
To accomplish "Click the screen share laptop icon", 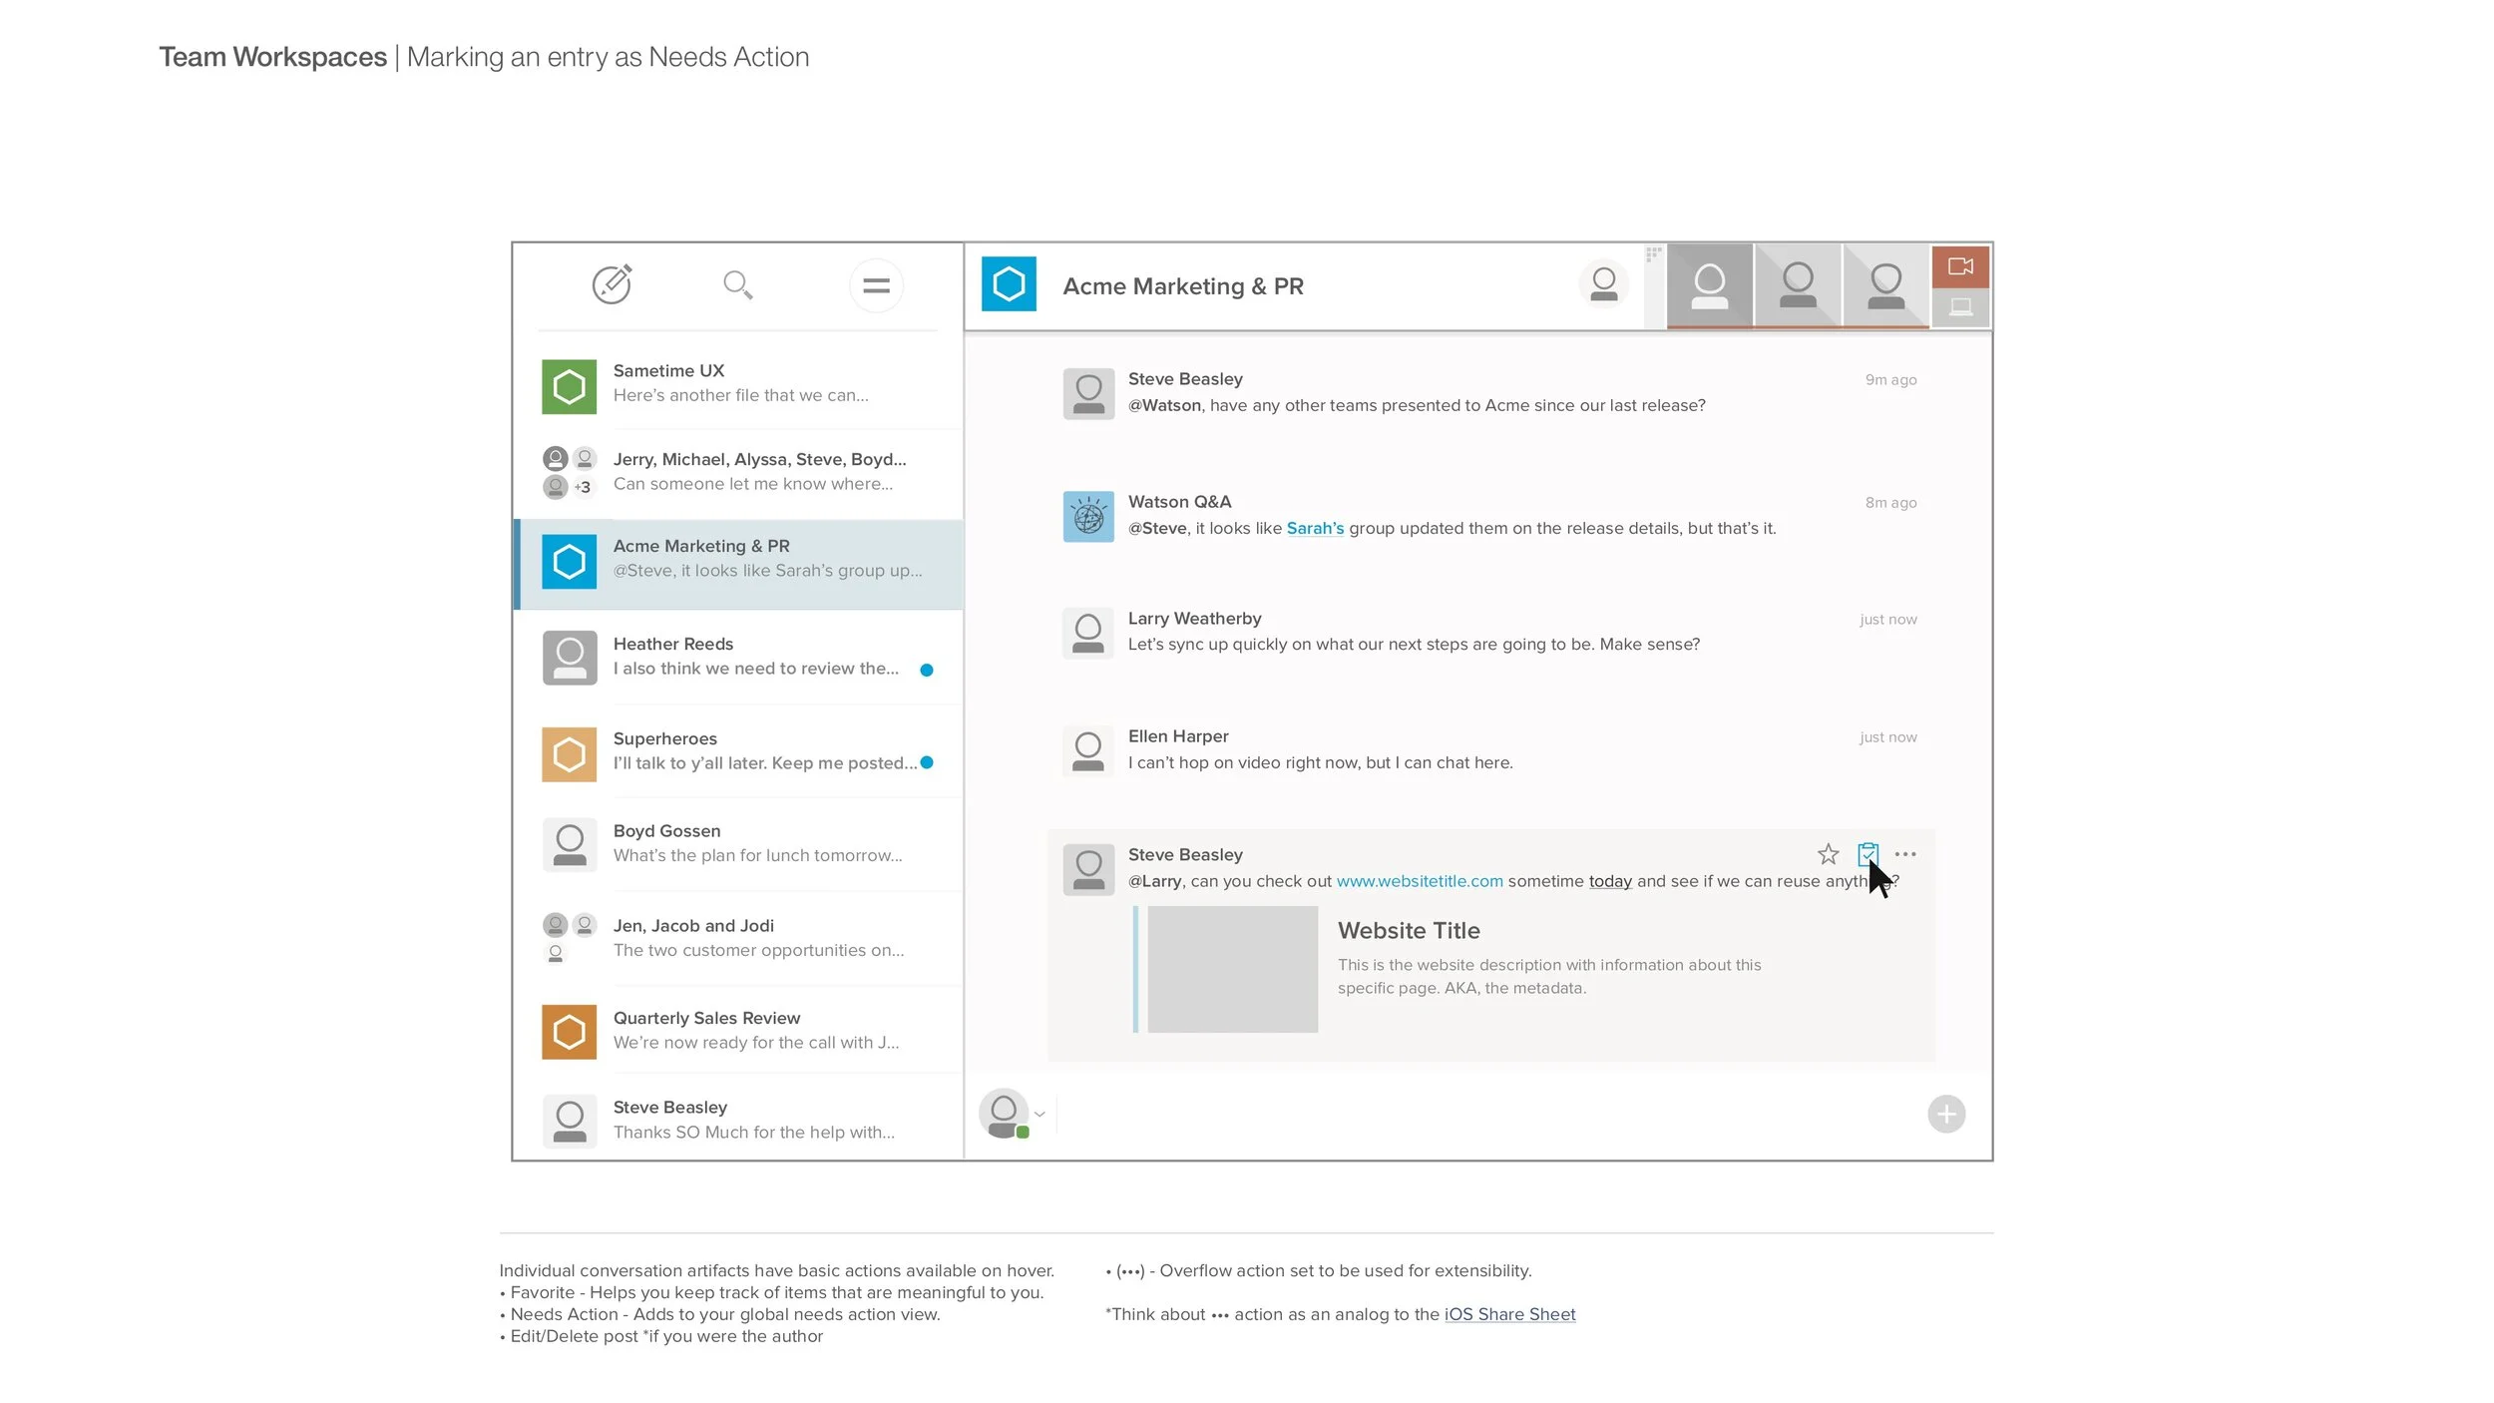I will pos(1960,307).
